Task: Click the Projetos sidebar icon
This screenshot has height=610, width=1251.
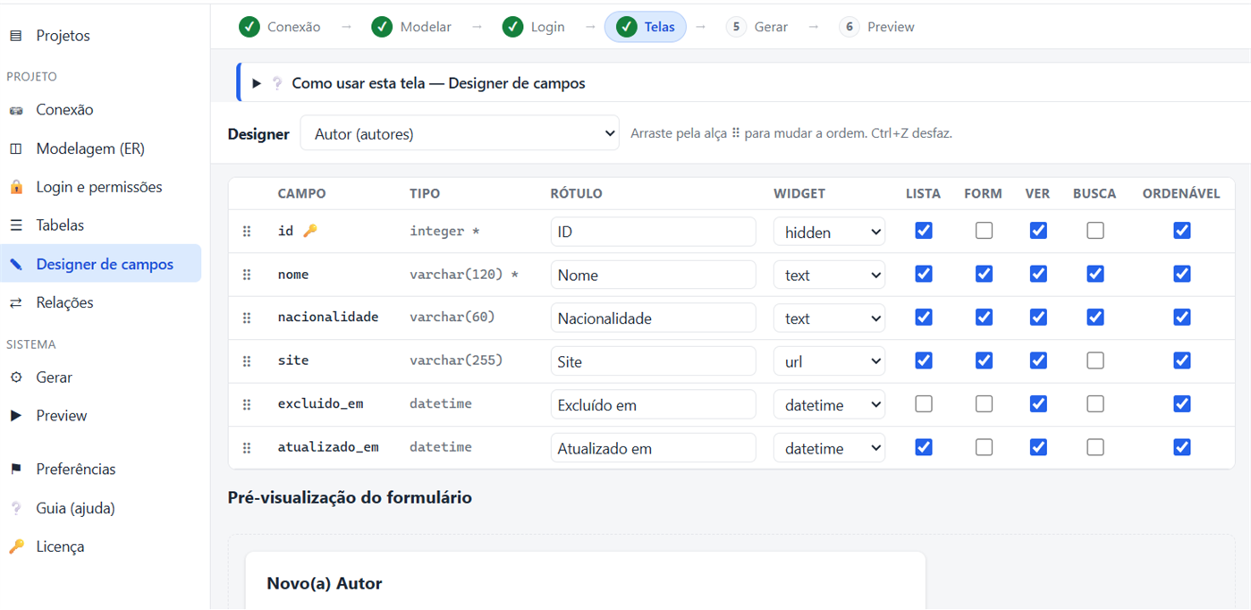Action: pyautogui.click(x=15, y=36)
